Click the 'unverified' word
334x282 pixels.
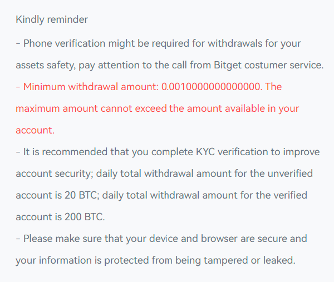click(x=290, y=174)
